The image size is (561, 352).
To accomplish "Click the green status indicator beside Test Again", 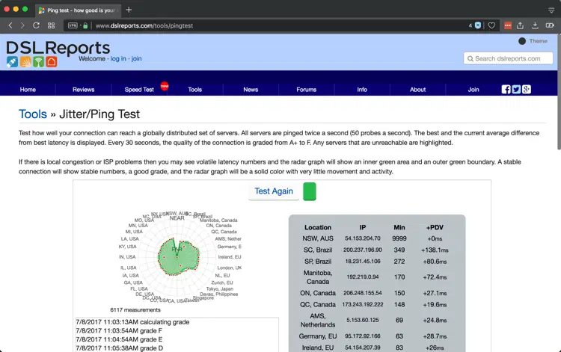I will (x=310, y=191).
